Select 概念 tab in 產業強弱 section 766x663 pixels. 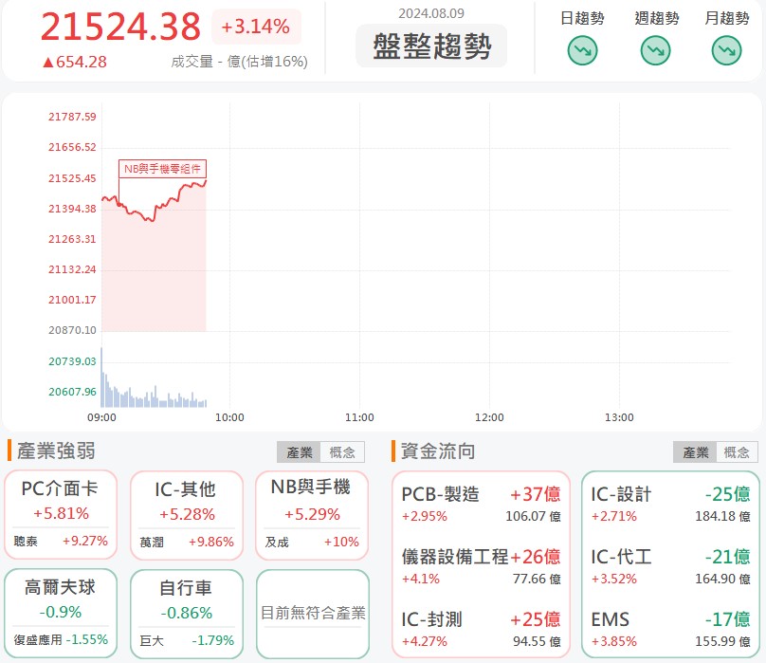[x=342, y=452]
